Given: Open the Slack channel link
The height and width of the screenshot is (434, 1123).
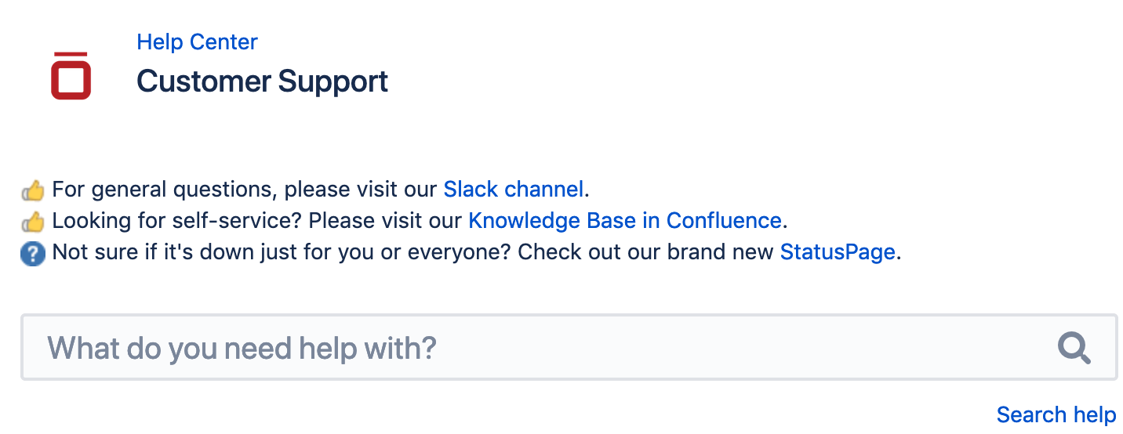Looking at the screenshot, I should [513, 190].
